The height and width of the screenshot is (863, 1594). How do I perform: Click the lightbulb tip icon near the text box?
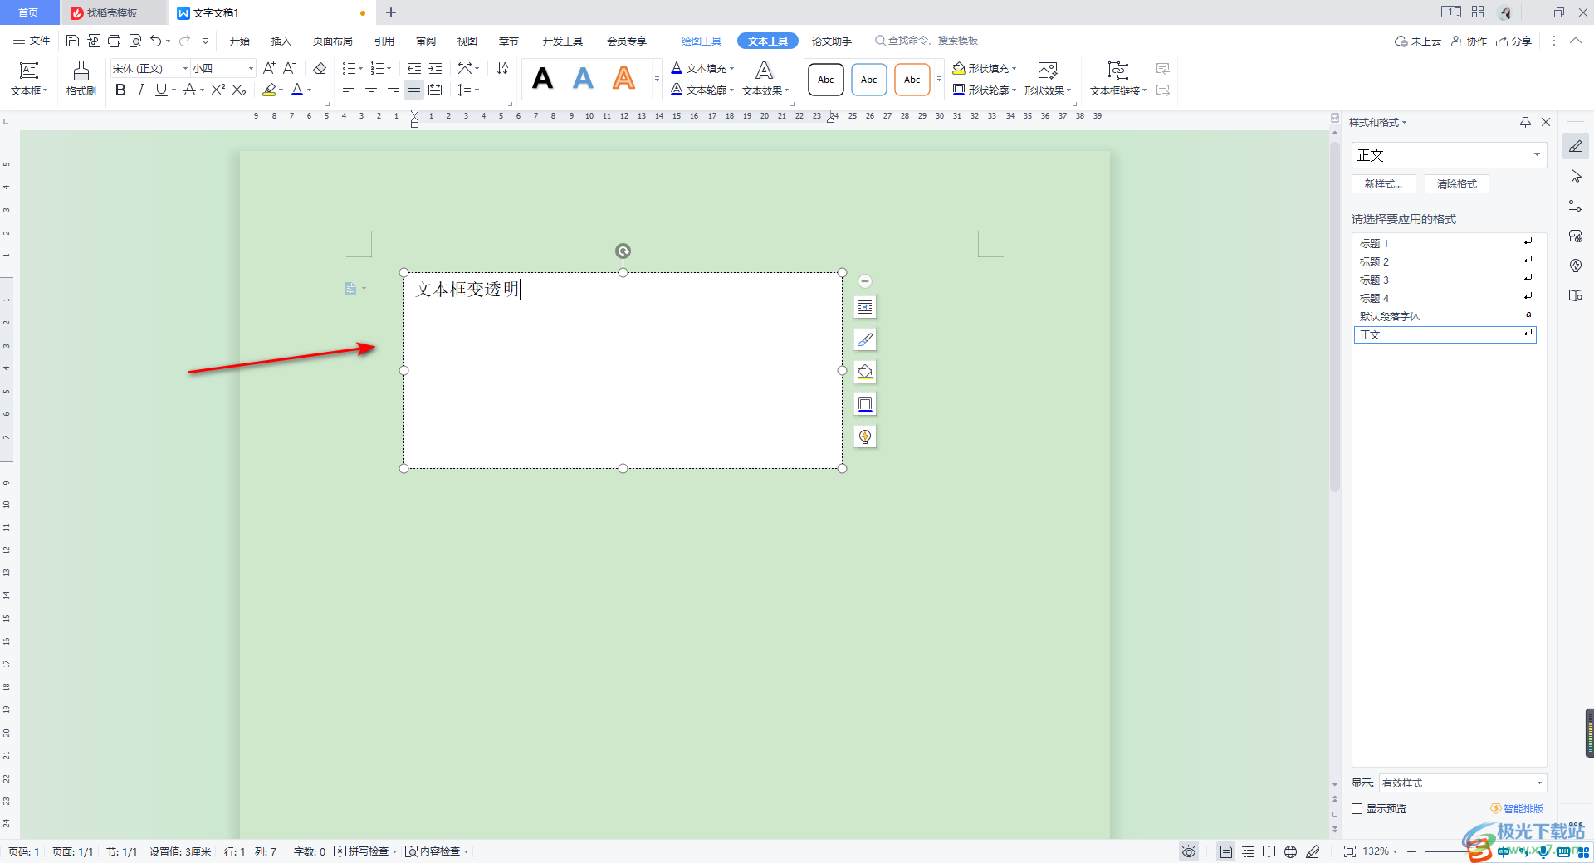coord(864,436)
